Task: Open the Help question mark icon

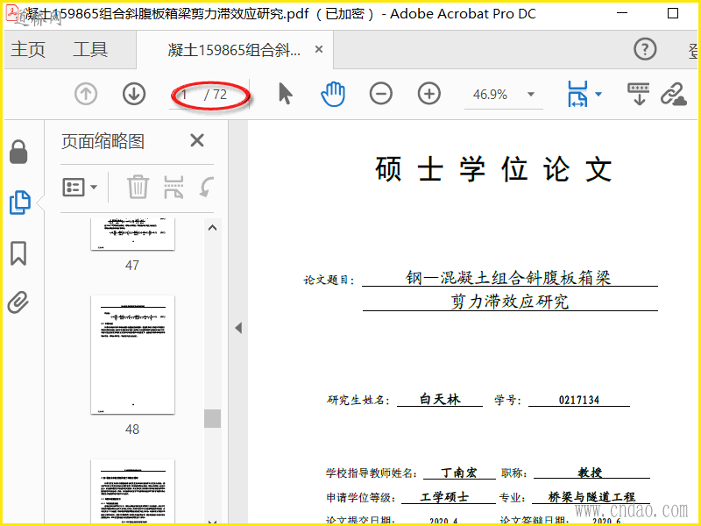Action: click(645, 49)
